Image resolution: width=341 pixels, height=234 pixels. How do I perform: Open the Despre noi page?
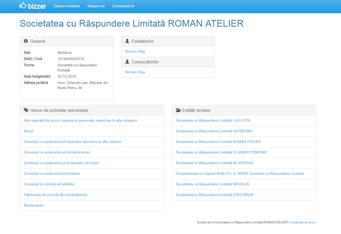click(96, 6)
